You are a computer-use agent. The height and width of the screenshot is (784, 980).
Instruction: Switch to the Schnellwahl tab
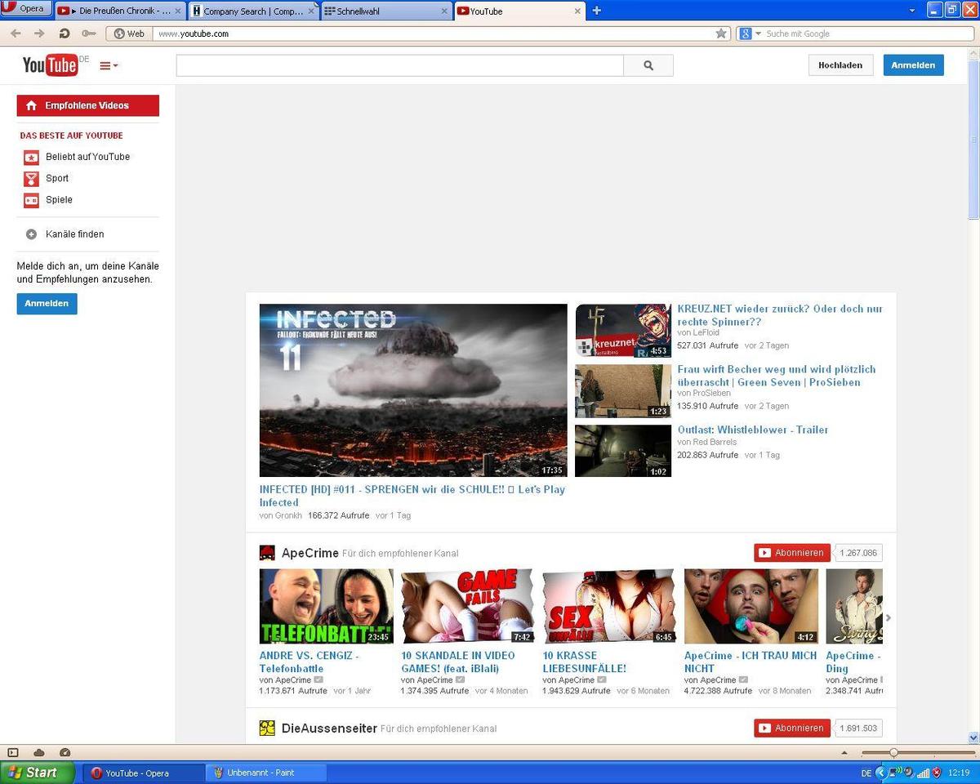(386, 11)
